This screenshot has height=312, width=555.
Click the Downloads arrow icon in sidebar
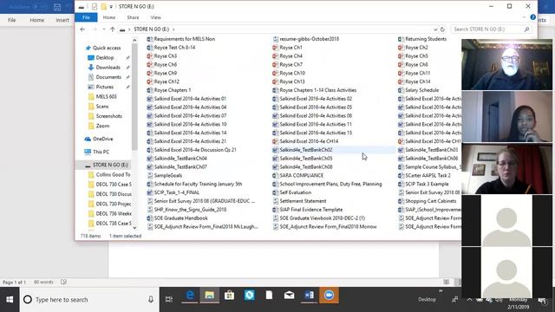click(91, 68)
